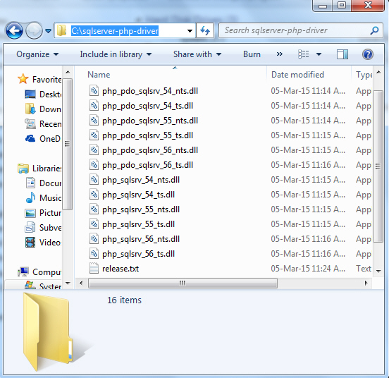Open the view options dropdown arrow

(319, 54)
